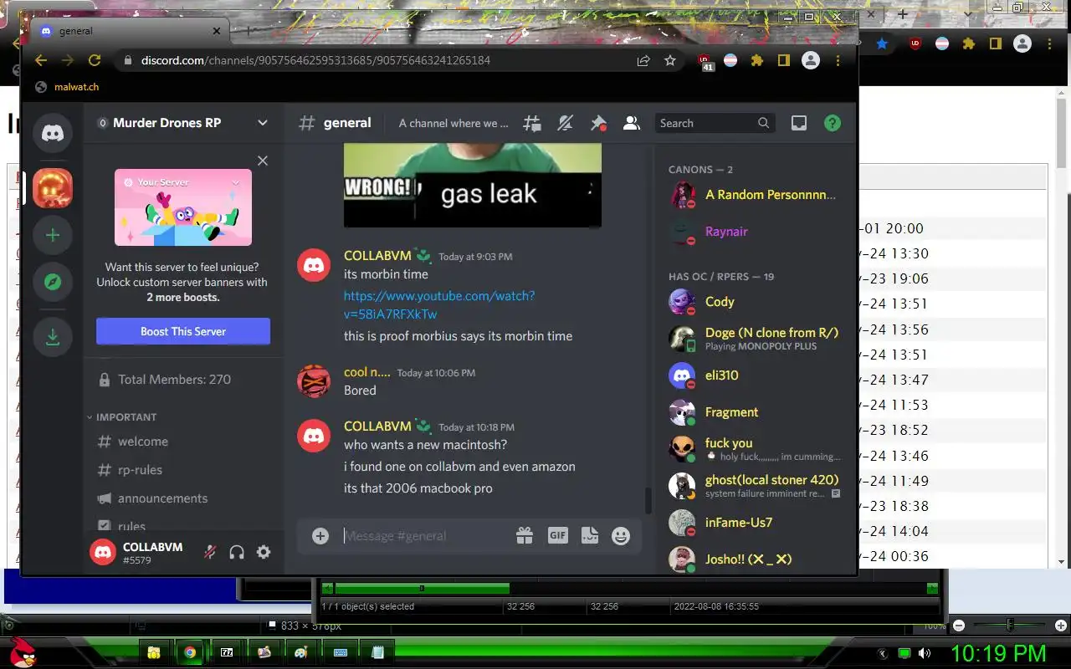Screen dimensions: 1071x669
Task: Open the morbin time YouTube link
Action: point(439,304)
